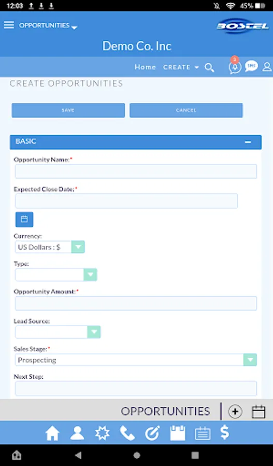Open the Type dropdown
The height and width of the screenshot is (466, 273).
coord(56,274)
